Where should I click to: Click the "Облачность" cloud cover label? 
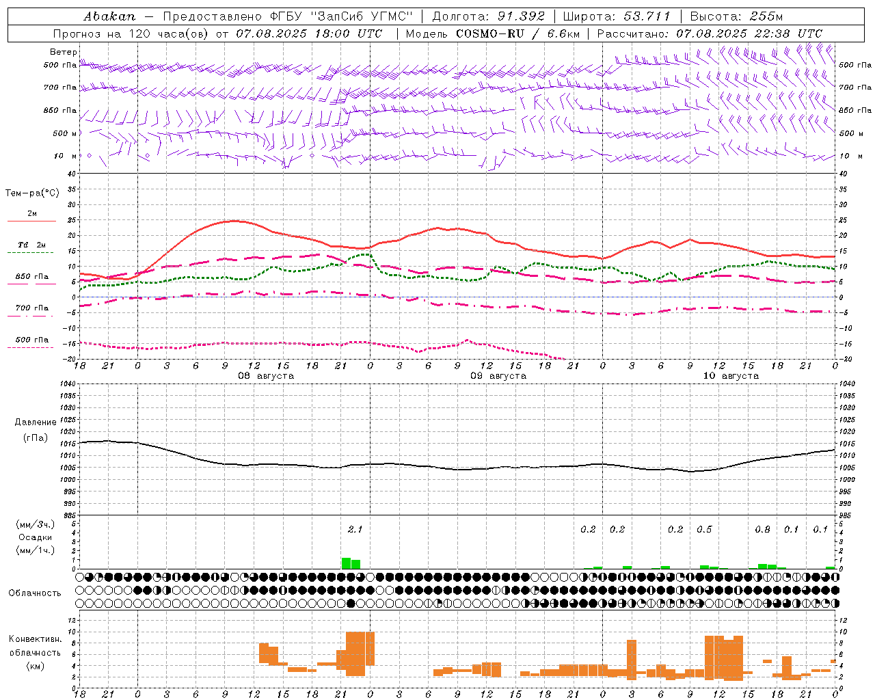[x=35, y=593]
